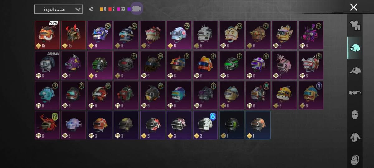This screenshot has height=168, width=374.
Task: Select the helmet with green 19 tag
Action: coord(47,125)
